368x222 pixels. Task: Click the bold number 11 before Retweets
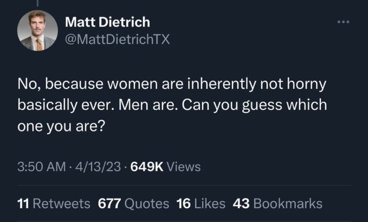[23, 204]
